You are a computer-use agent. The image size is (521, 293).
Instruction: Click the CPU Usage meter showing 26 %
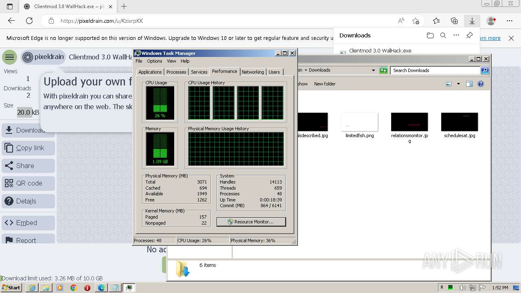[160, 103]
